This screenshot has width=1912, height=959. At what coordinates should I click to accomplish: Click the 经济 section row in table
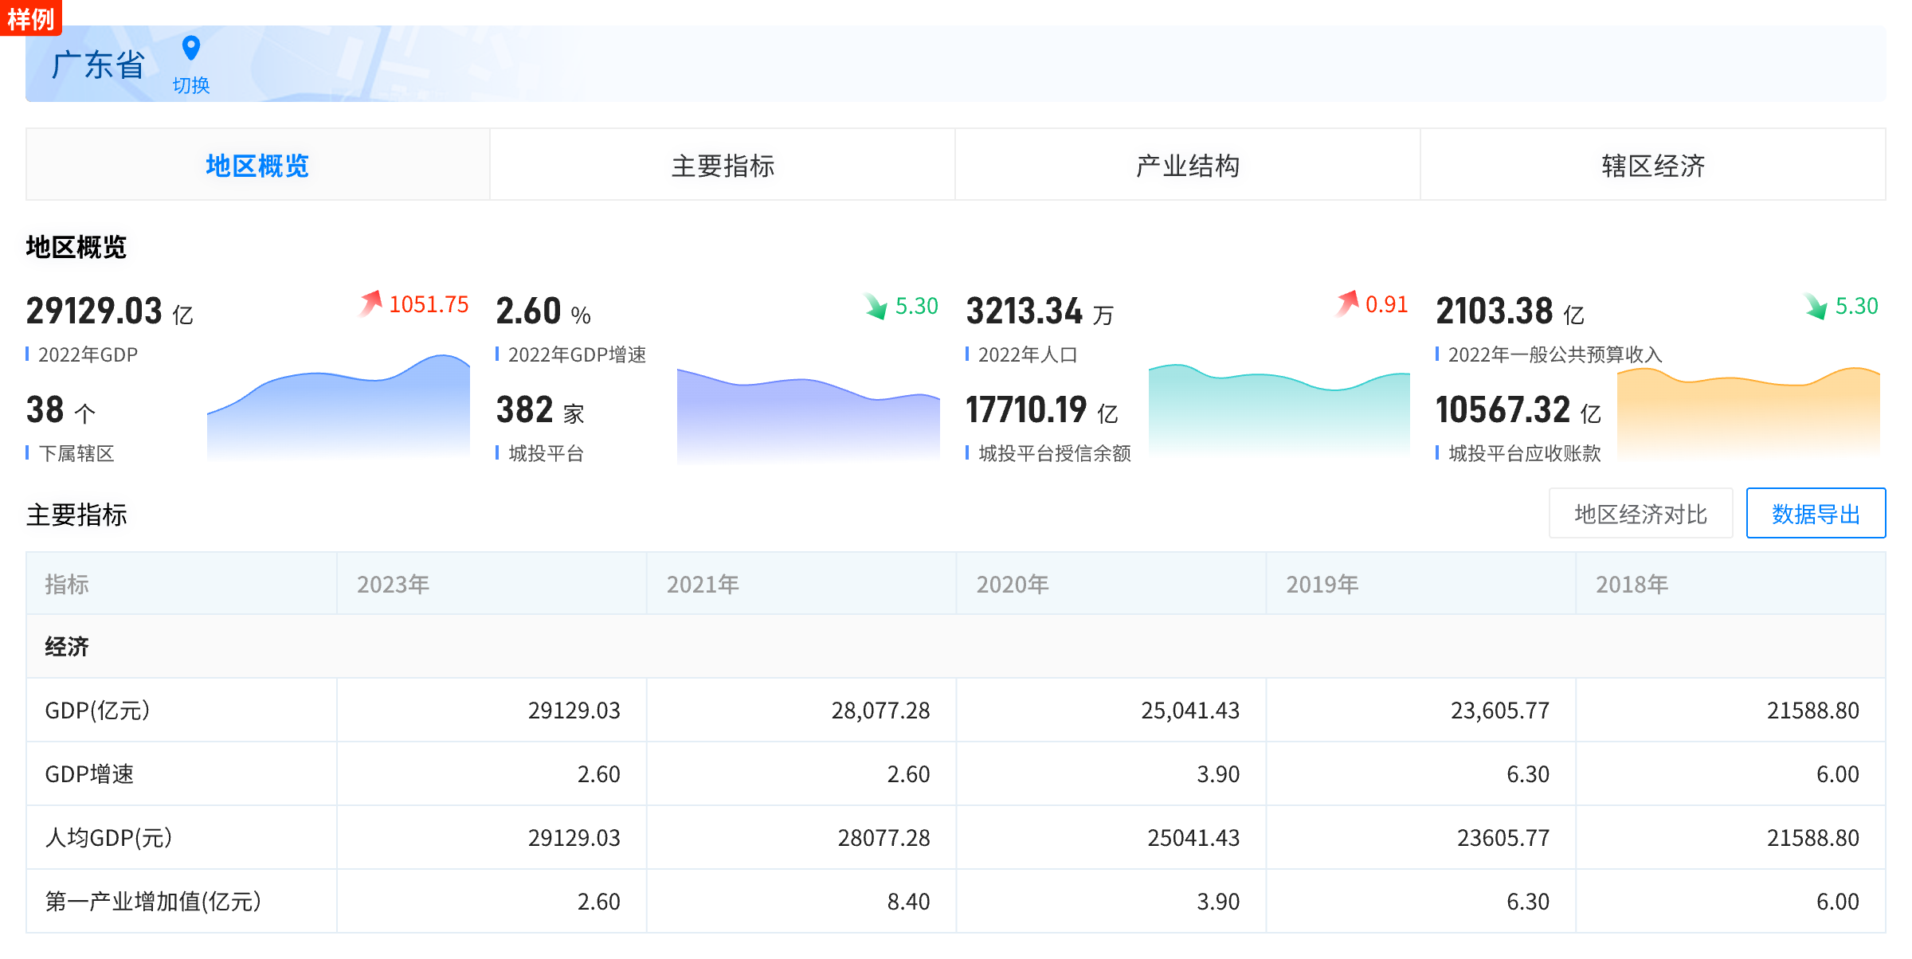(x=67, y=646)
